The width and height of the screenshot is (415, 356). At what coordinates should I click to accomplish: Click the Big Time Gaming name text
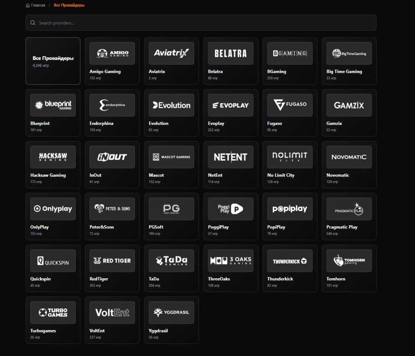click(344, 71)
